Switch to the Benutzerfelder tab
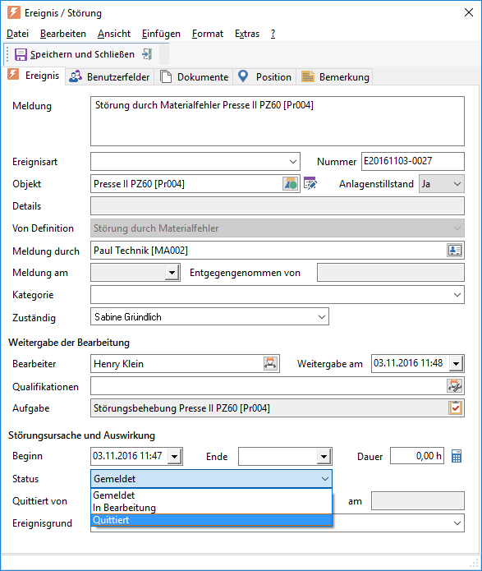The width and height of the screenshot is (482, 571). point(109,77)
